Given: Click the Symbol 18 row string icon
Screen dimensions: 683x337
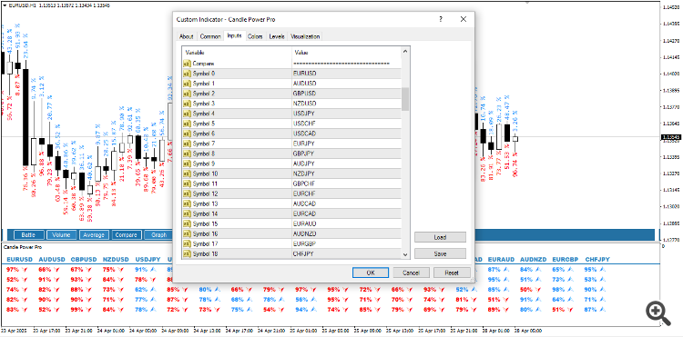Looking at the screenshot, I should 187,253.
